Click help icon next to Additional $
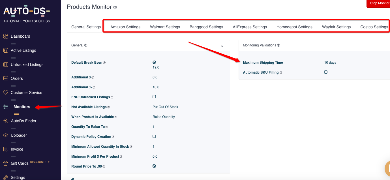Viewport: 390px width, 180px height. pyautogui.click(x=93, y=78)
